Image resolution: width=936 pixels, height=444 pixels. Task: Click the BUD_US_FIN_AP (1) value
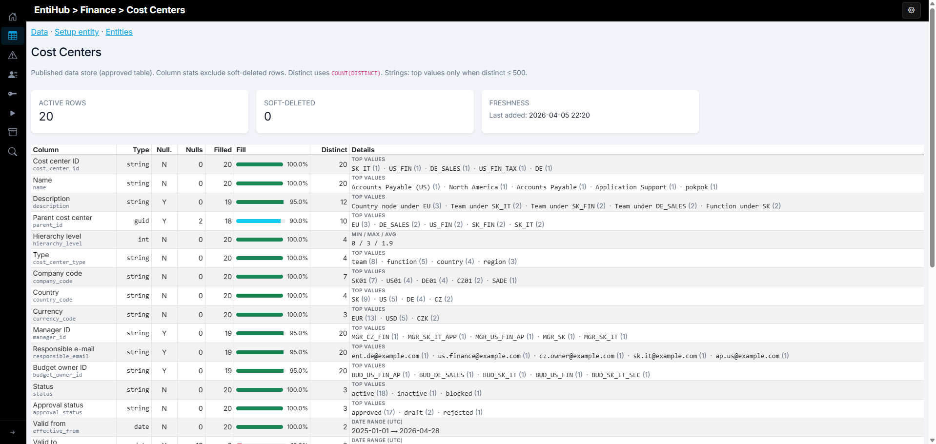coord(381,375)
